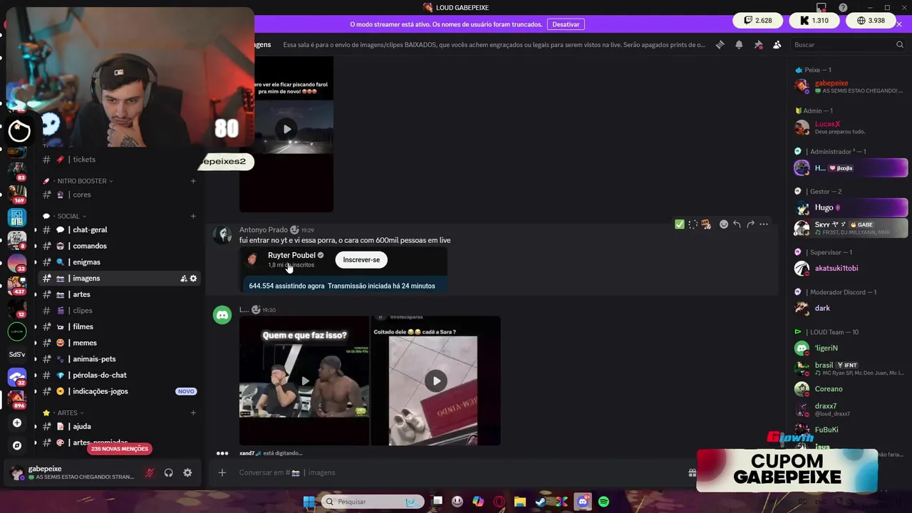The image size is (912, 513).
Task: Open Ruyter Poubel channel name link
Action: (x=291, y=255)
